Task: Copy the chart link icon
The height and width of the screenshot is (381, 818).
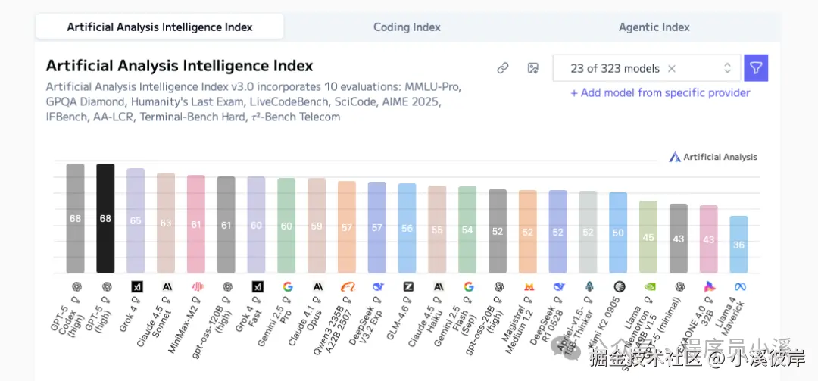Action: coord(502,68)
